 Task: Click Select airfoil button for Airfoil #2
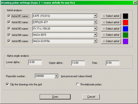[x=111, y=22]
